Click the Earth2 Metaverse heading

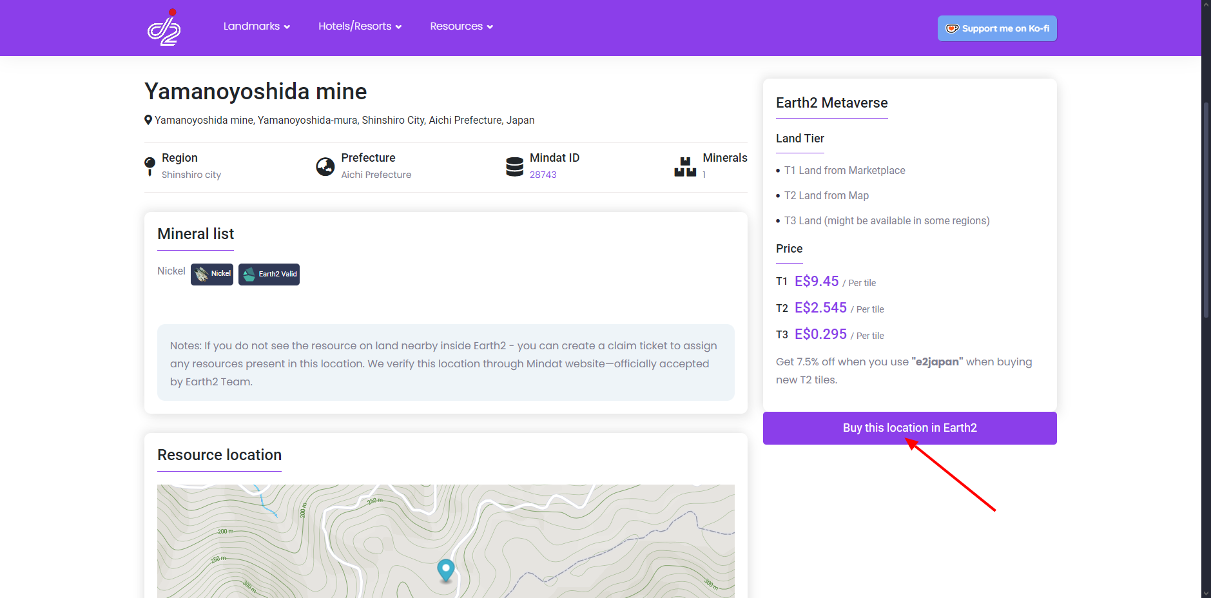831,103
